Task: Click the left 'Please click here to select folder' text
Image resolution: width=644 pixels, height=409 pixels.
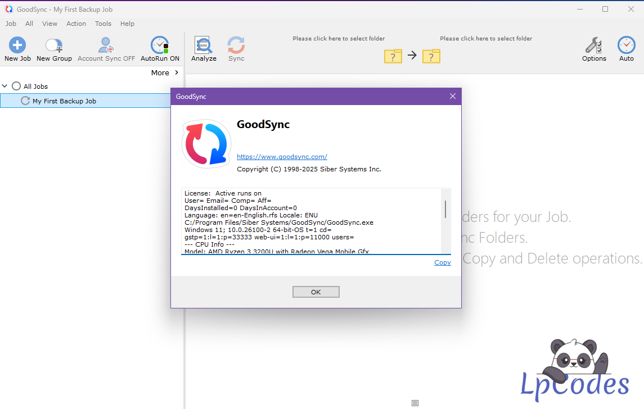Action: [x=339, y=39]
